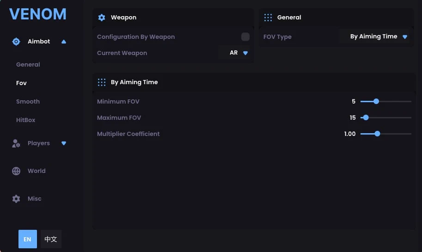
Task: Click the By Aiming Time panel grid icon
Action: (102, 82)
